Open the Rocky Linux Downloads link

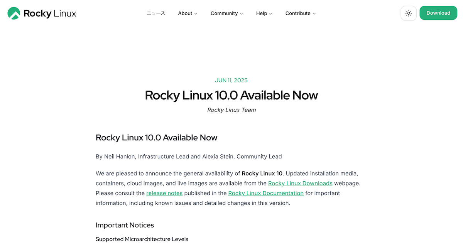(300, 183)
